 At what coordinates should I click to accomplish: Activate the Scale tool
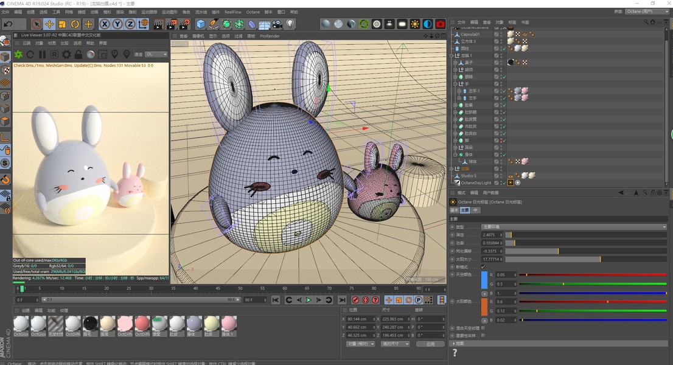pyautogui.click(x=62, y=24)
